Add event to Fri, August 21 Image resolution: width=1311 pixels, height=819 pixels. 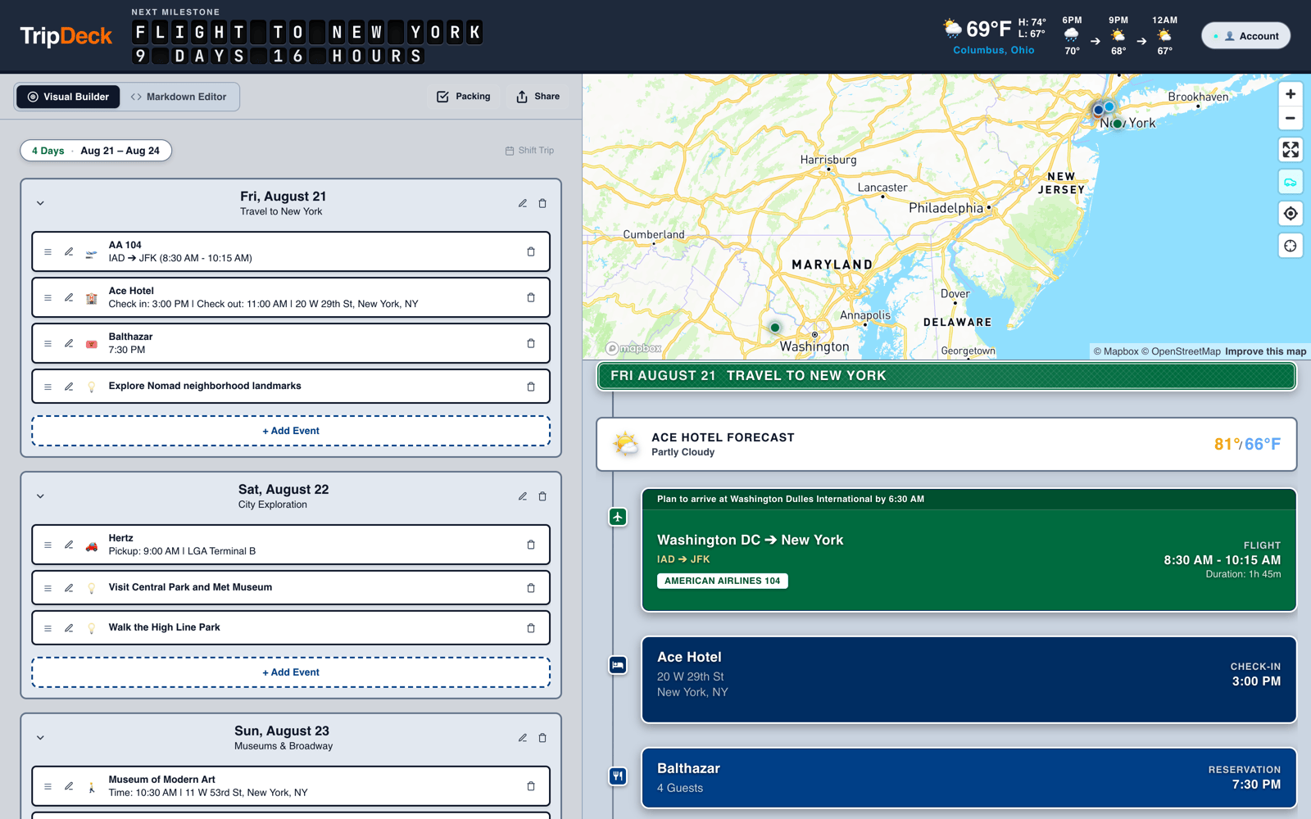(291, 431)
